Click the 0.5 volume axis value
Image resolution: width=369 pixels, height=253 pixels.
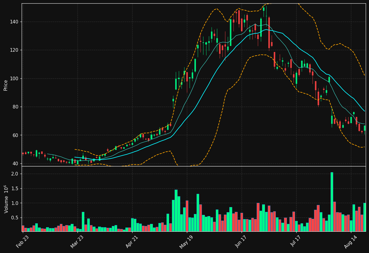click(15, 218)
